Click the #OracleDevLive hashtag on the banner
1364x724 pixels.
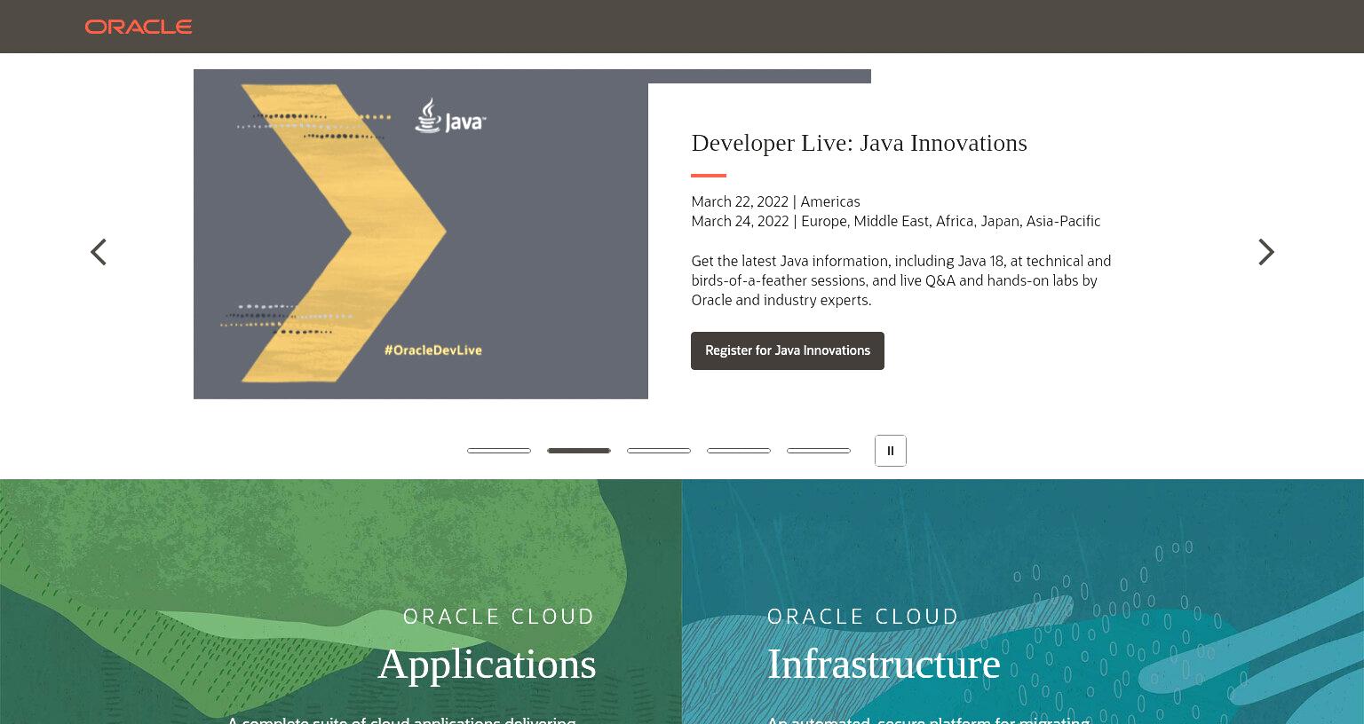(433, 350)
